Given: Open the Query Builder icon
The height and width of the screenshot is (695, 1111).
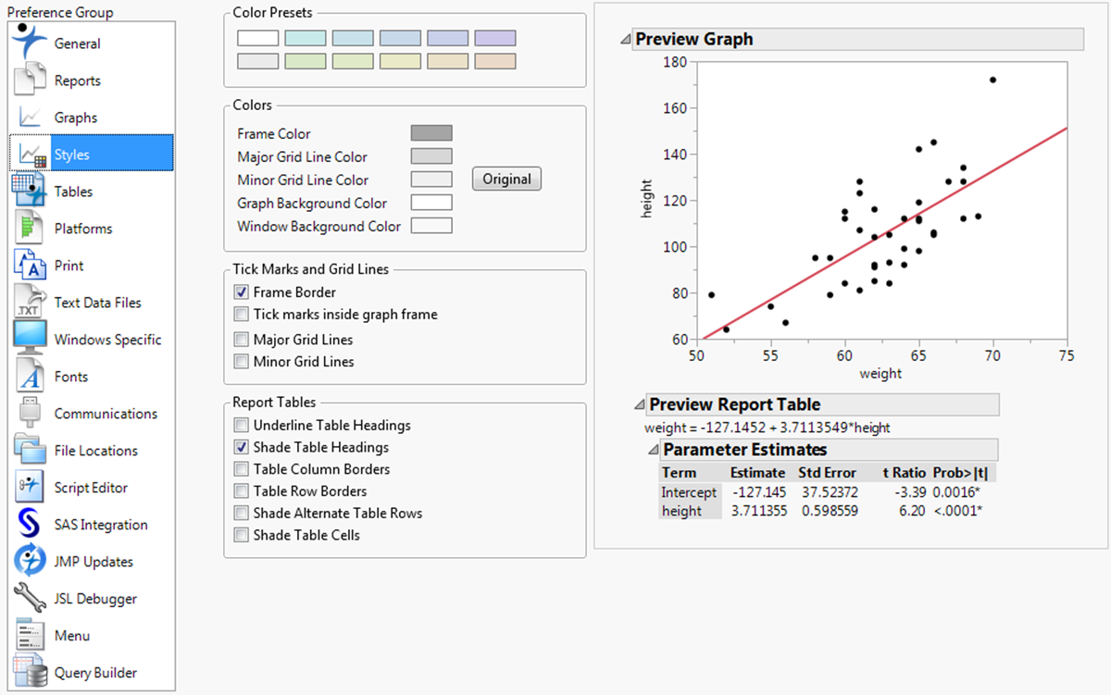Looking at the screenshot, I should (x=30, y=673).
